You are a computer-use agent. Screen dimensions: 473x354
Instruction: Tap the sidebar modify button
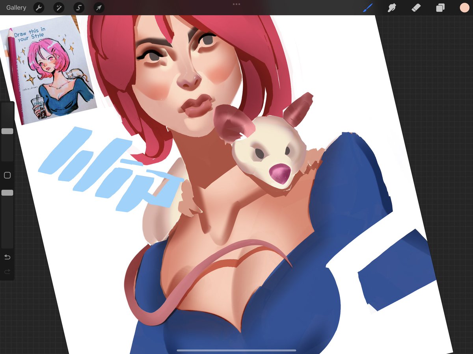(7, 175)
